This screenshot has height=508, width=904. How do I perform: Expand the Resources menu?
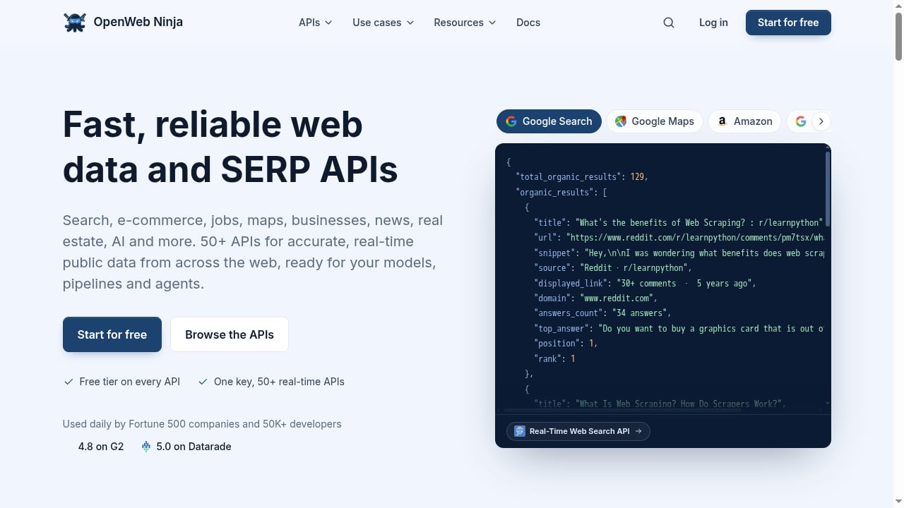465,23
